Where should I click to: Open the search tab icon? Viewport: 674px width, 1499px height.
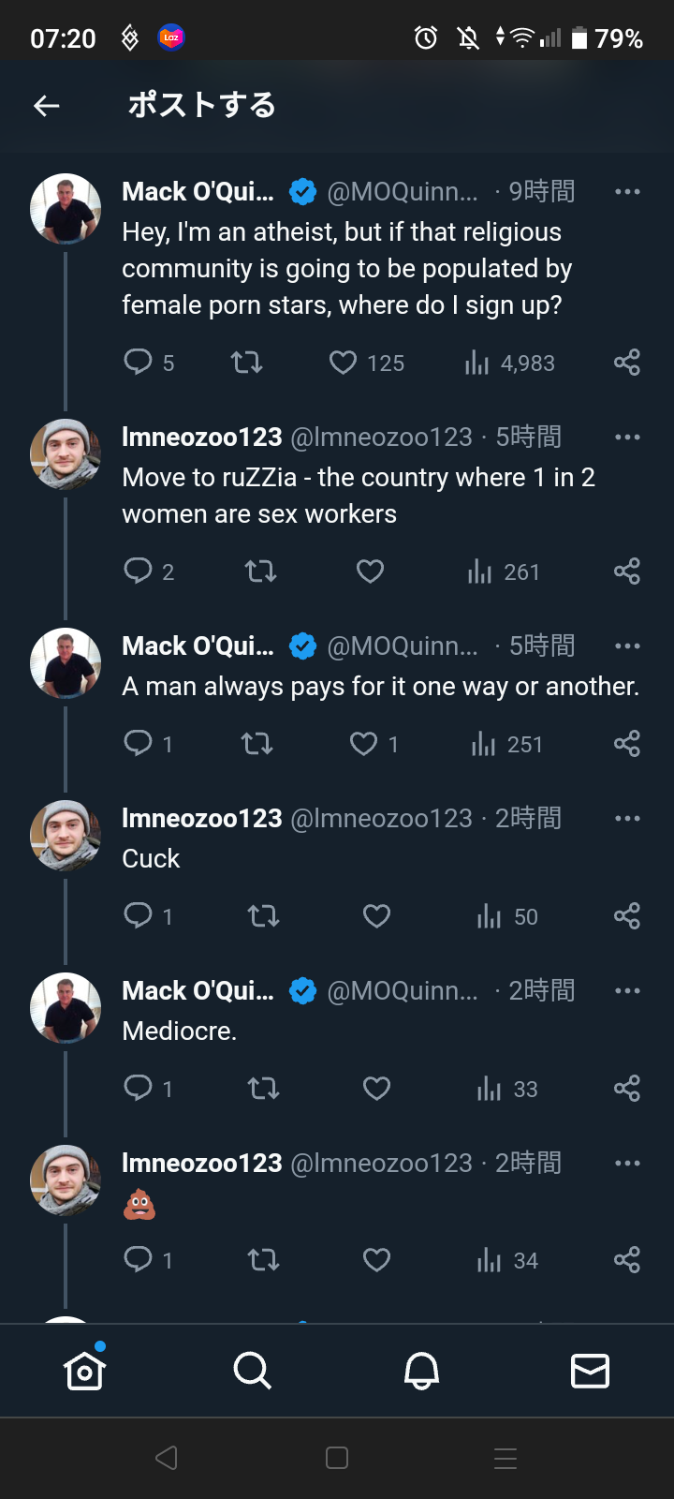(x=252, y=1371)
